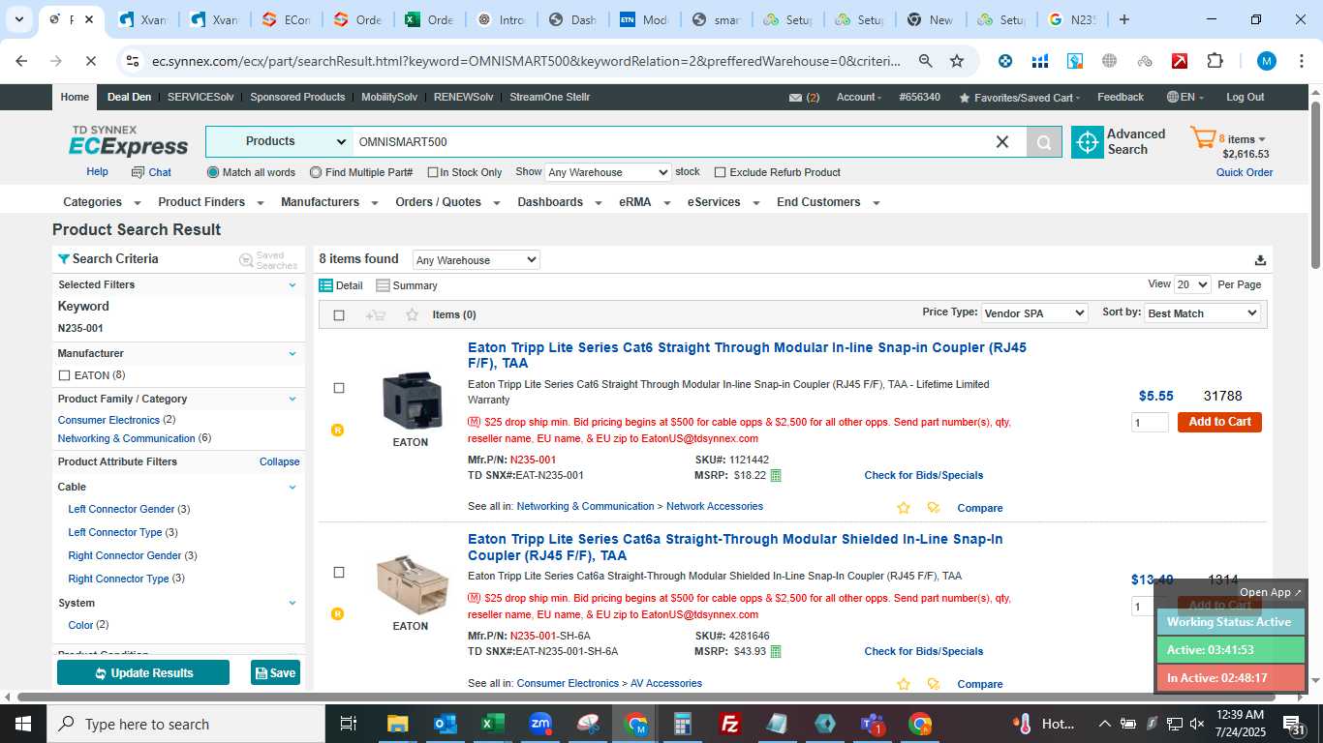The image size is (1323, 743).
Task: Compare the Cat6 straight through coupler
Action: 980,508
